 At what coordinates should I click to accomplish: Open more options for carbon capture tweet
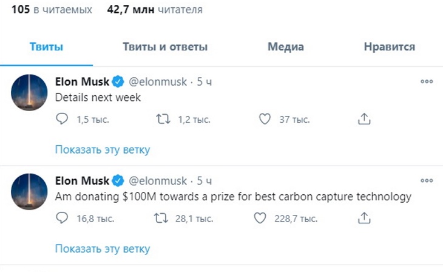tap(427, 180)
